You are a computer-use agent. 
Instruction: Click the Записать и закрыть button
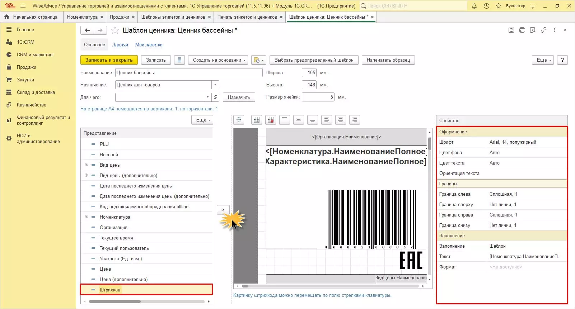click(x=109, y=60)
